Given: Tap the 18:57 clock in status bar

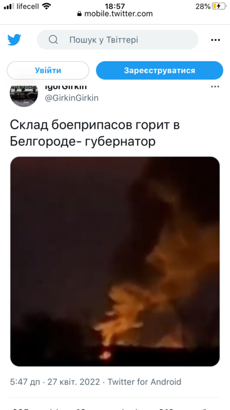Looking at the screenshot, I should 115,6.
